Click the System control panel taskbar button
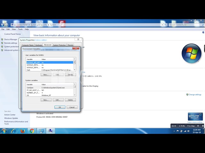The image size is (205, 153). tap(50, 131)
